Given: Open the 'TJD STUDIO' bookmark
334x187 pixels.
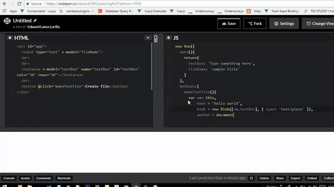Looking at the screenshot, I should [319, 11].
